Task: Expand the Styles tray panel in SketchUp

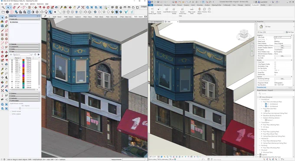Action: click(x=25, y=49)
